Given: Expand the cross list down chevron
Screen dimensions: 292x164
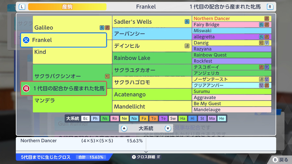Looking at the screenshot, I should click(x=146, y=152).
